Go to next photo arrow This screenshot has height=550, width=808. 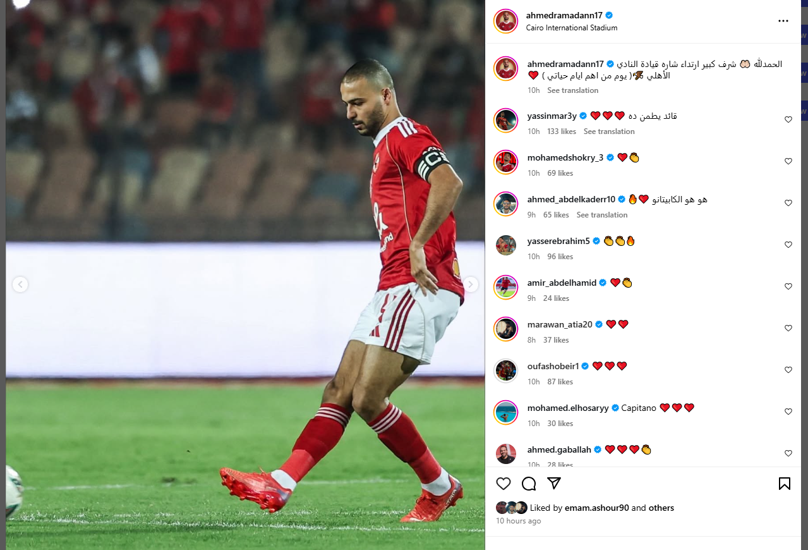[471, 284]
